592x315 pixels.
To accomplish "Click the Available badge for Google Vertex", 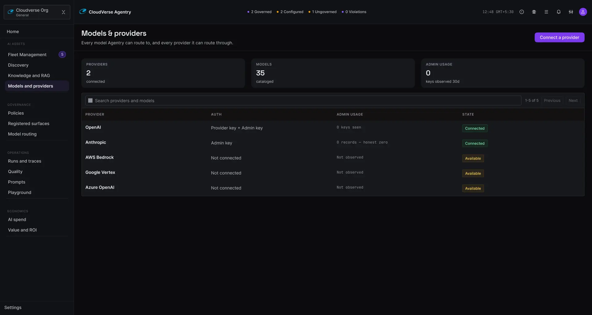I will 473,174.
